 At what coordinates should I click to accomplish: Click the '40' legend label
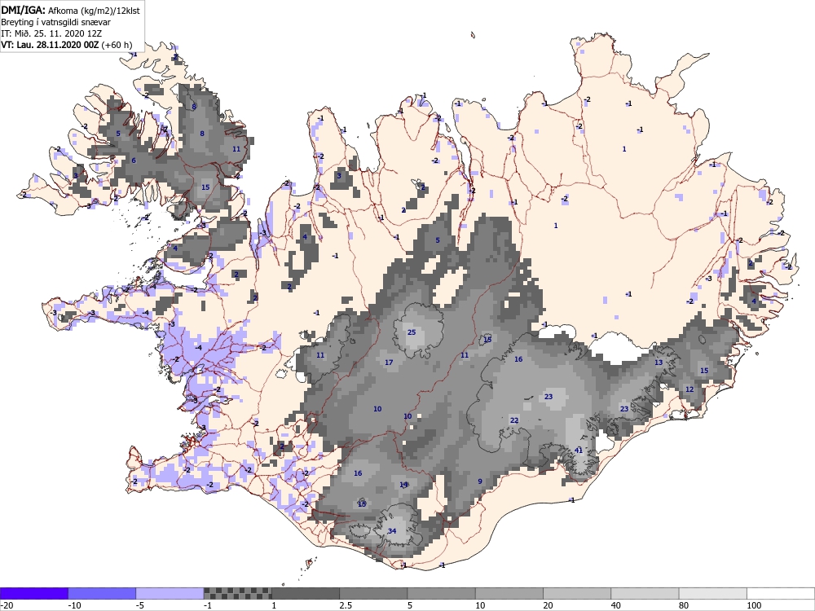(x=616, y=605)
